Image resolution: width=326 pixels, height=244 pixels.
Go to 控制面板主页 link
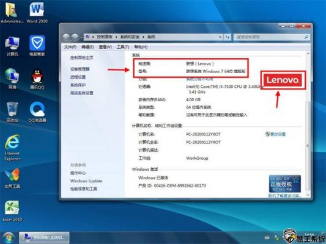tap(82, 57)
